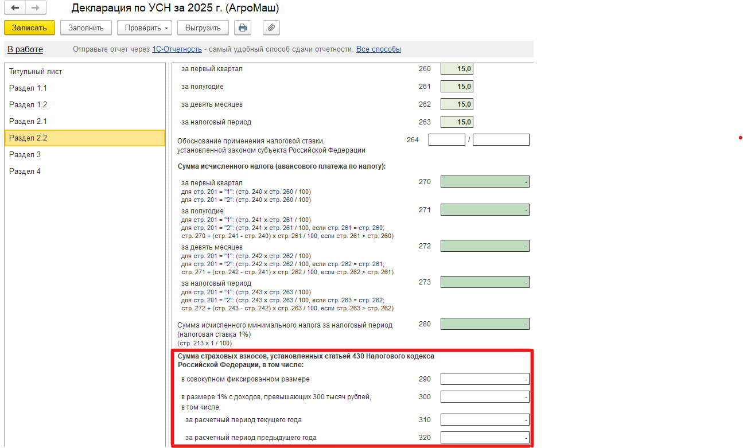743x448 pixels.
Task: Click the tax rate field for line 263
Action: [x=457, y=122]
